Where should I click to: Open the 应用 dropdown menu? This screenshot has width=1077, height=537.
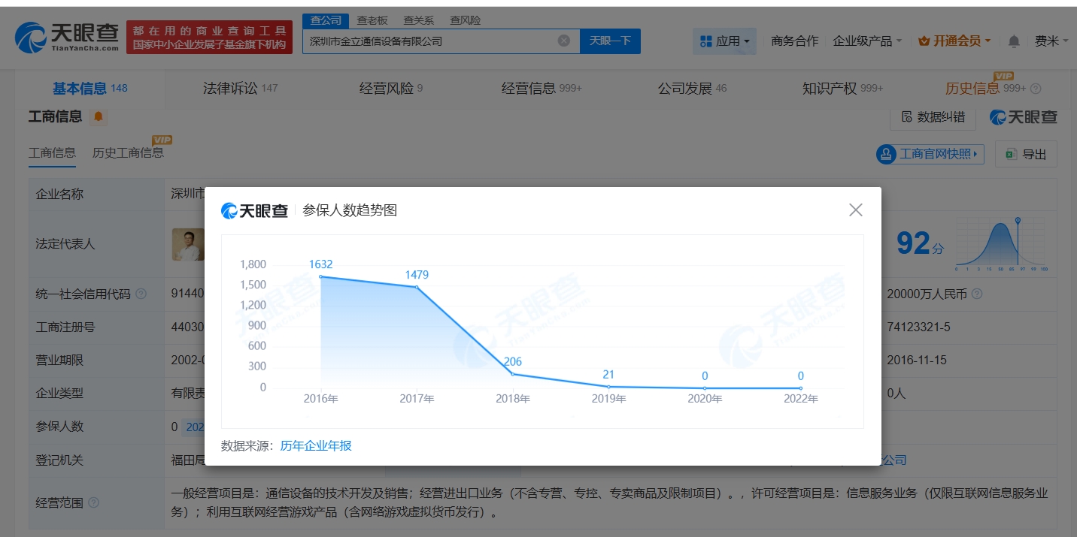[724, 41]
